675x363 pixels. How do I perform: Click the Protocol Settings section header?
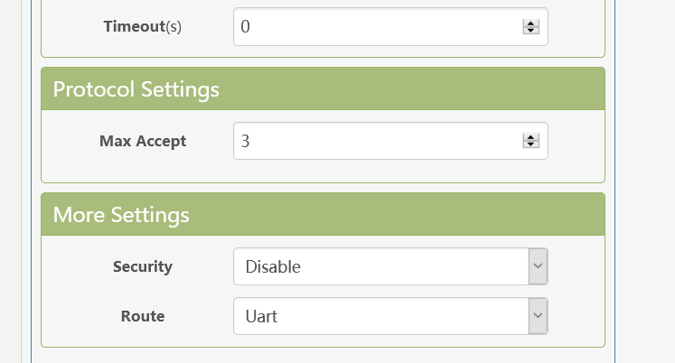(x=323, y=89)
